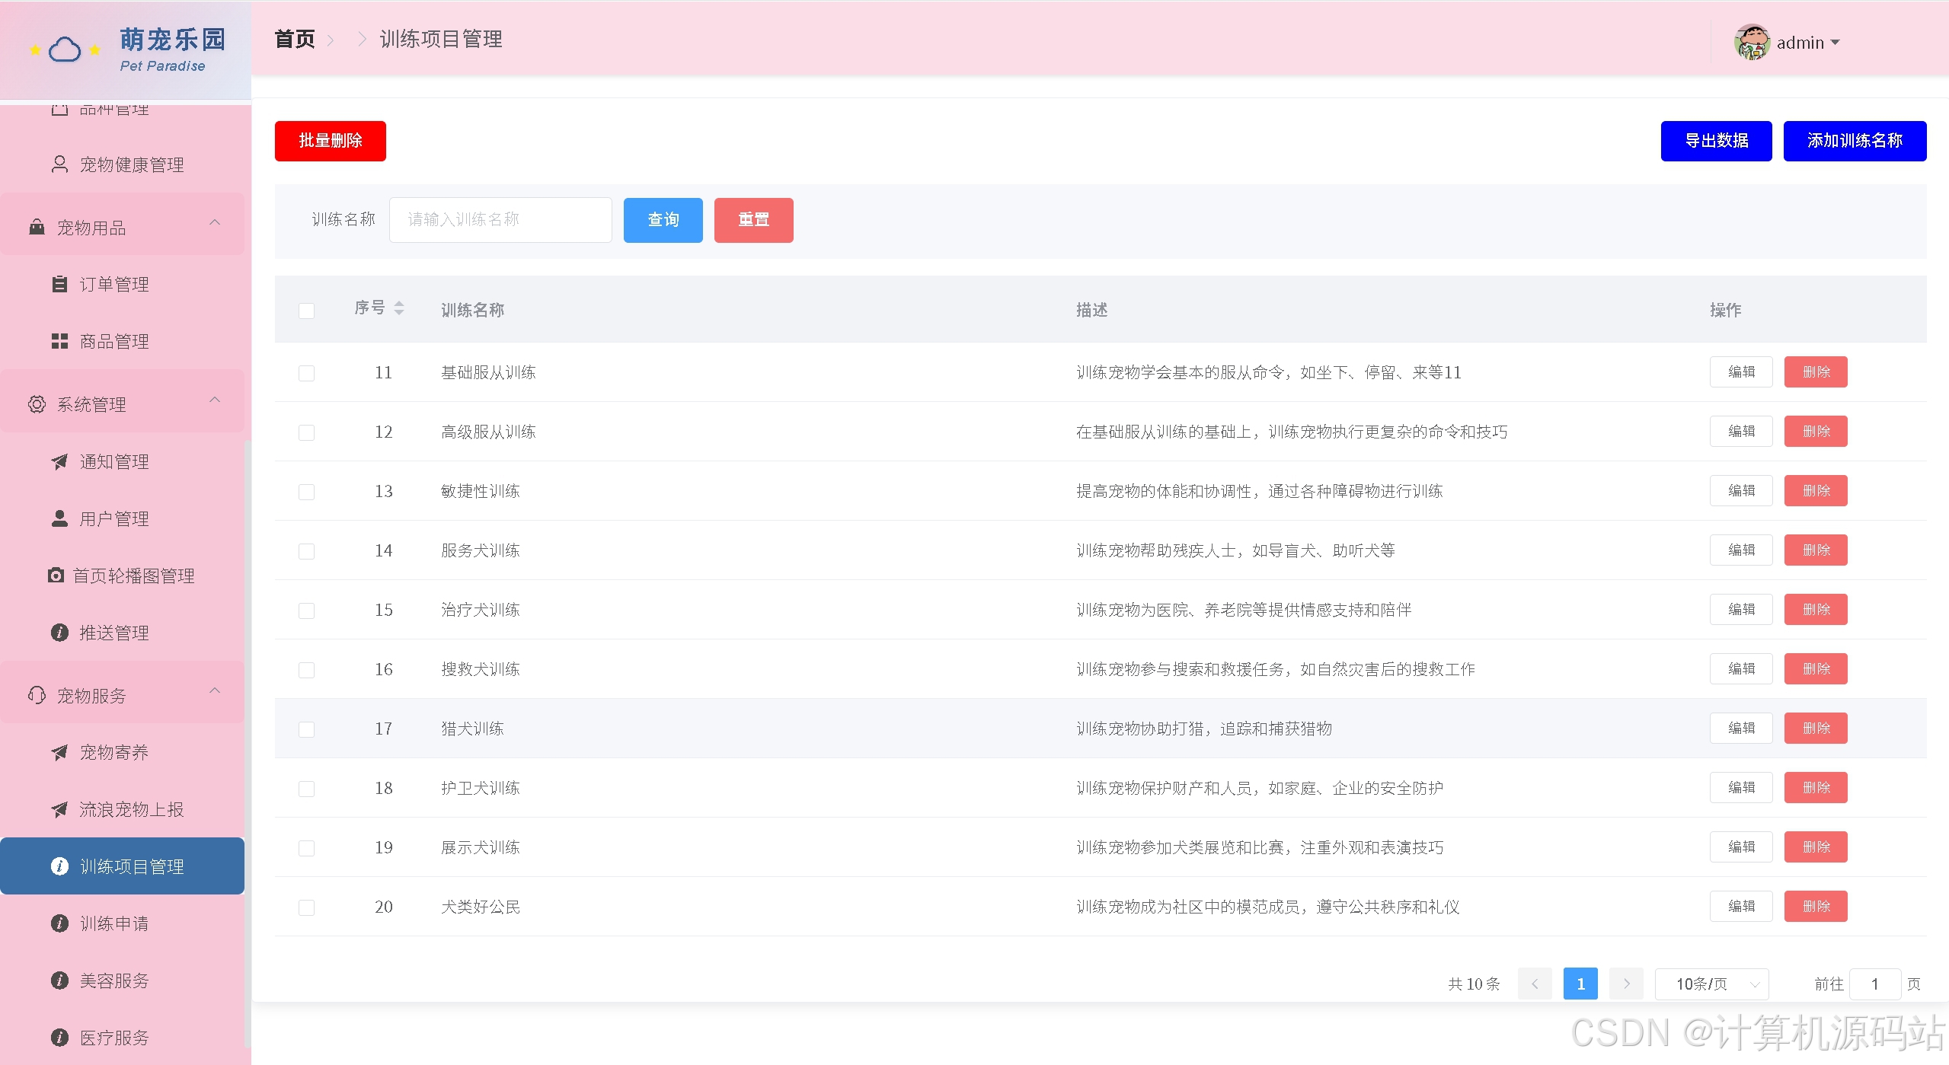Click the 查询 search button
The width and height of the screenshot is (1949, 1065).
(663, 220)
